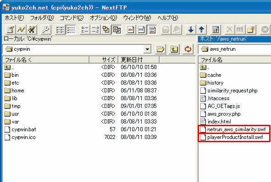The height and width of the screenshot is (182, 271).
Task: Sort host list by file name header
Action: coord(235,60)
